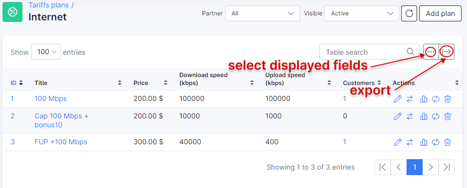Click the green tariff percent icon
Viewport: 467px width, 188px height.
coord(12,12)
